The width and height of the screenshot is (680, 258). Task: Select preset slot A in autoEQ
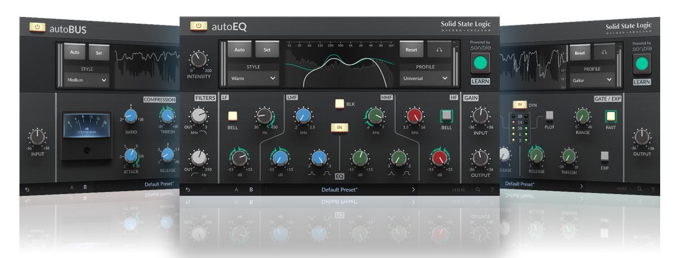click(236, 189)
